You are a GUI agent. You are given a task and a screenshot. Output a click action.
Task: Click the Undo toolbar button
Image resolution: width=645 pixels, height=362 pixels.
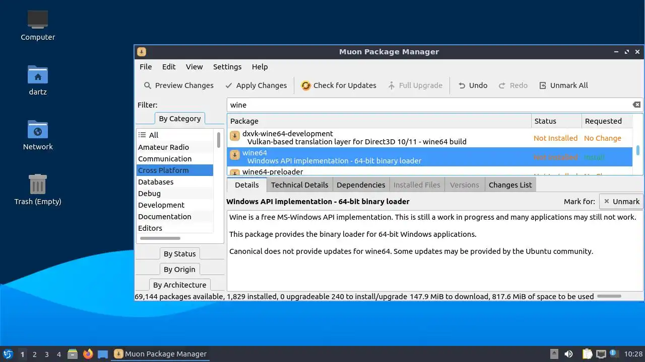coord(472,85)
